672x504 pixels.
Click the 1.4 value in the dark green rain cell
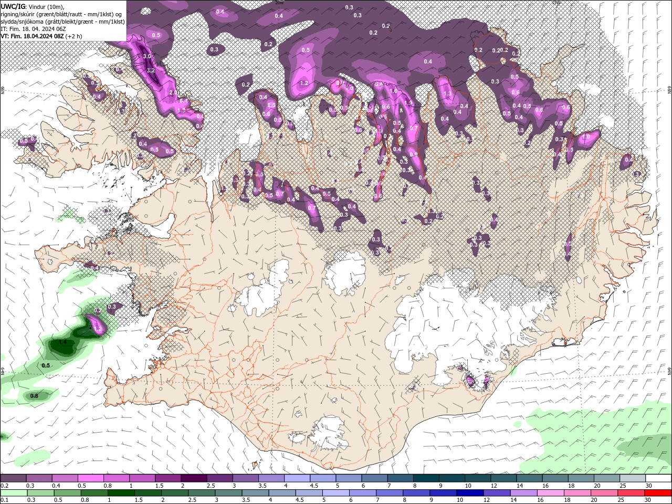click(x=63, y=342)
